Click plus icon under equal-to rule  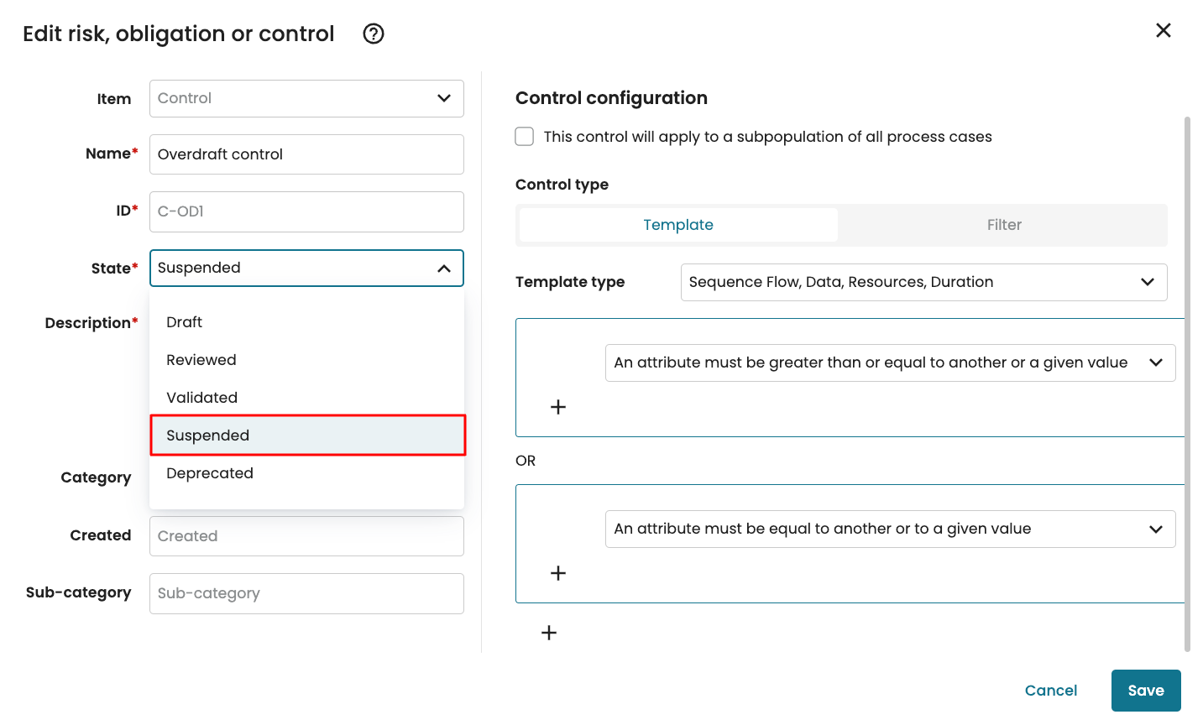558,573
